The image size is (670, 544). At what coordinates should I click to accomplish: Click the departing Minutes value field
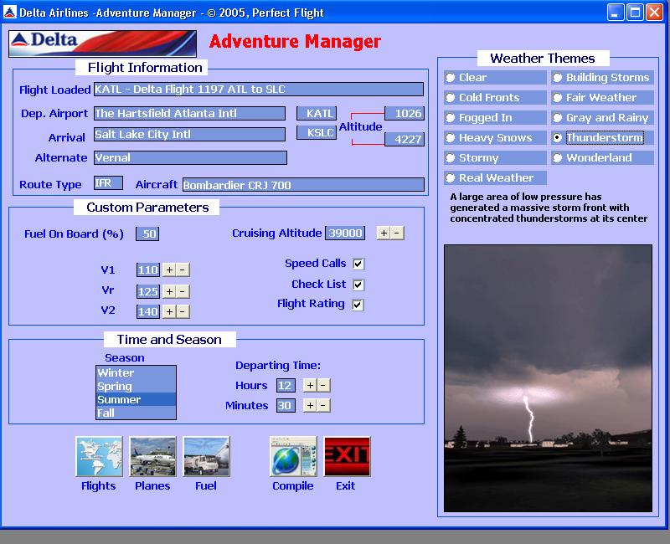(x=286, y=405)
